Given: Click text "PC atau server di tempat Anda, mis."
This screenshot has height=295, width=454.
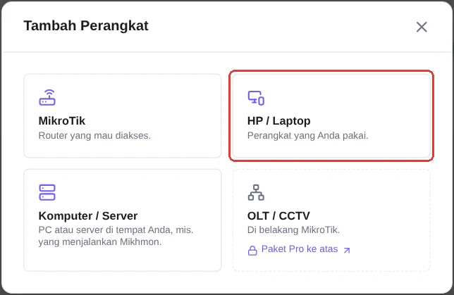Looking at the screenshot, I should [x=116, y=230].
